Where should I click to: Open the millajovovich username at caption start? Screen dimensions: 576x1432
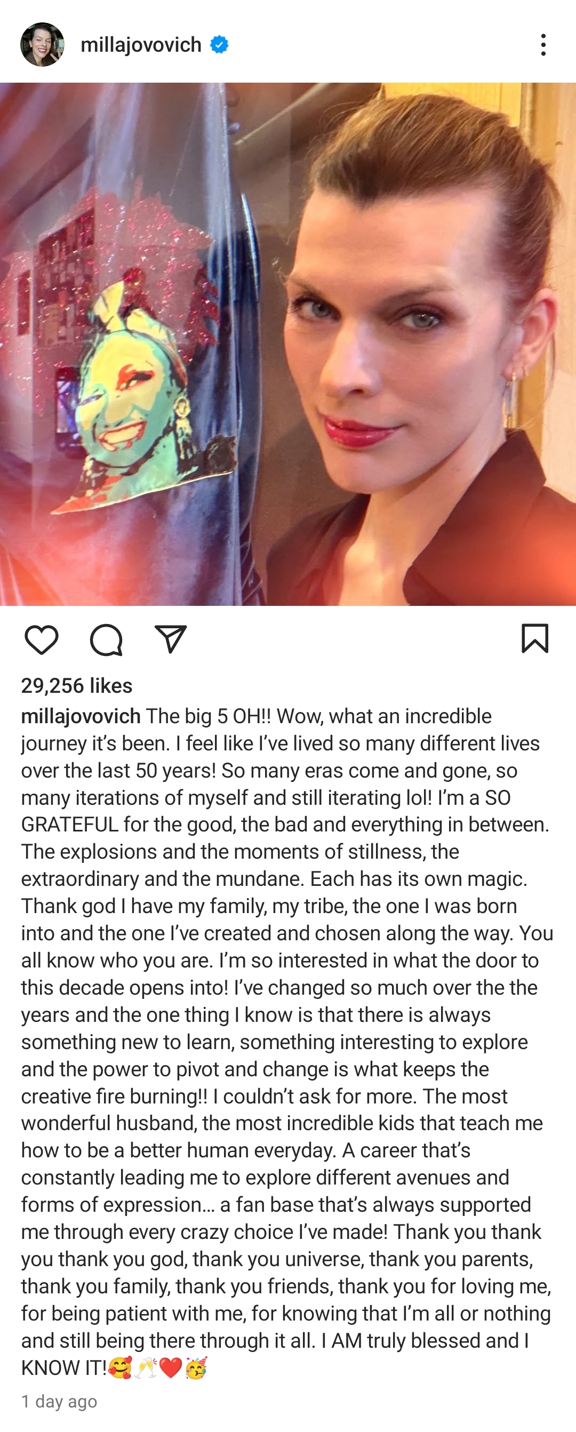tap(81, 716)
